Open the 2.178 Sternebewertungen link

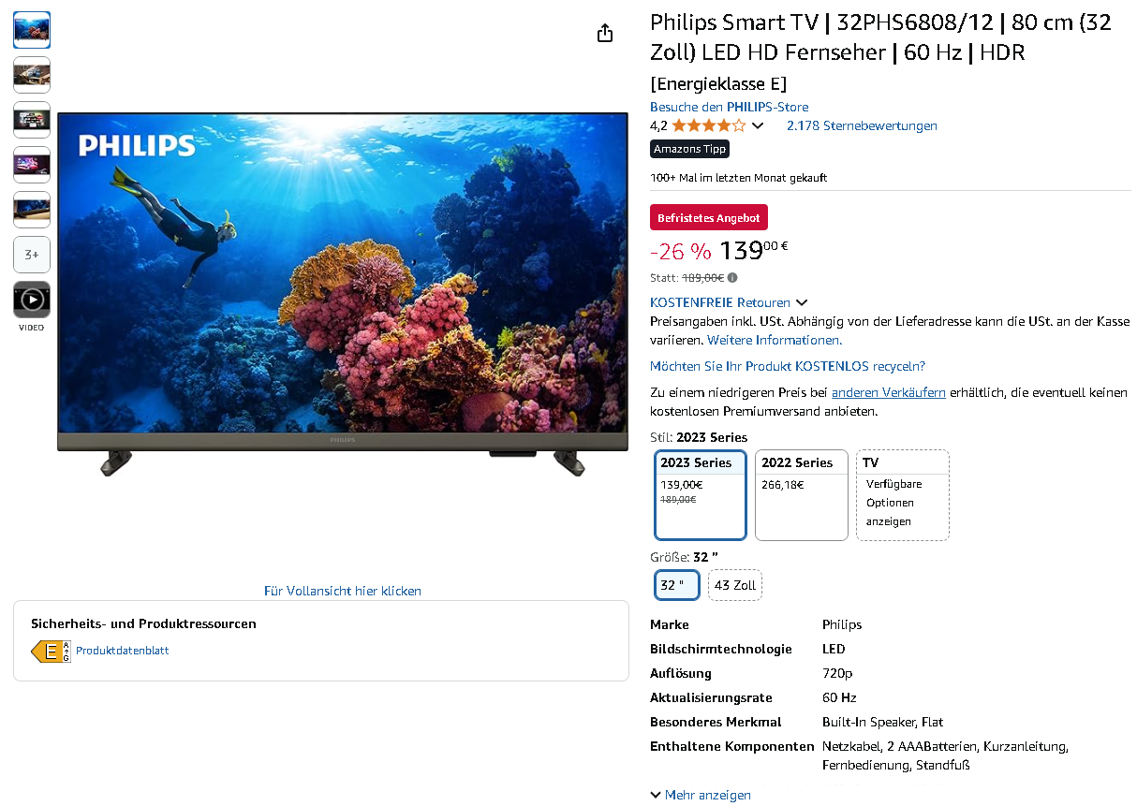pos(862,125)
